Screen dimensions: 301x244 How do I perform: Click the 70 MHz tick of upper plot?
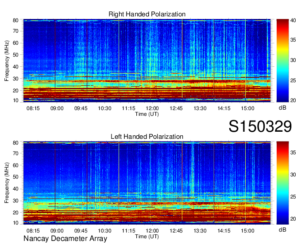click(15, 31)
